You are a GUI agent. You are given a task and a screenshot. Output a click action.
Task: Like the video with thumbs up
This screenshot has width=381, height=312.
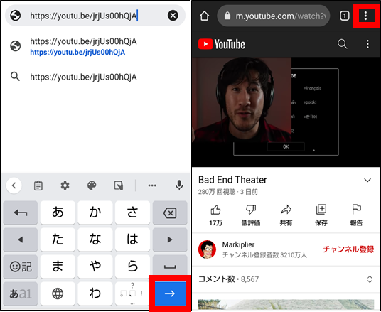point(215,215)
